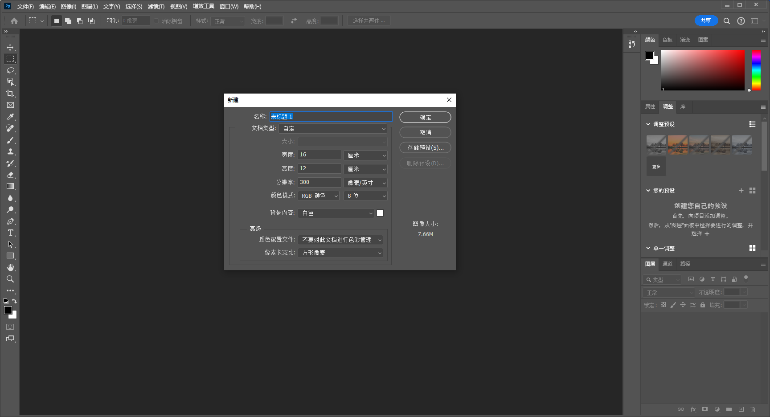770x417 pixels.
Task: Choose Subtract from Selection mode
Action: click(x=80, y=21)
